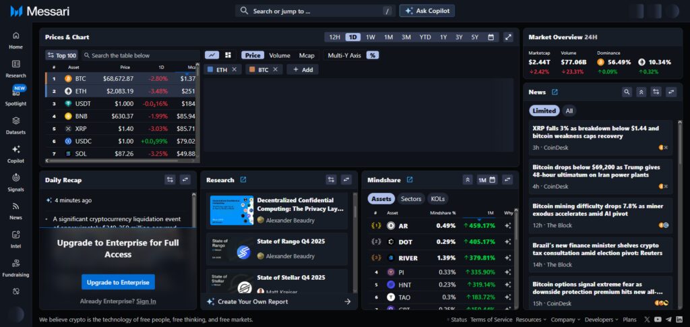This screenshot has width=690, height=327.
Task: Collapse the News panel items
Action: 641,92
